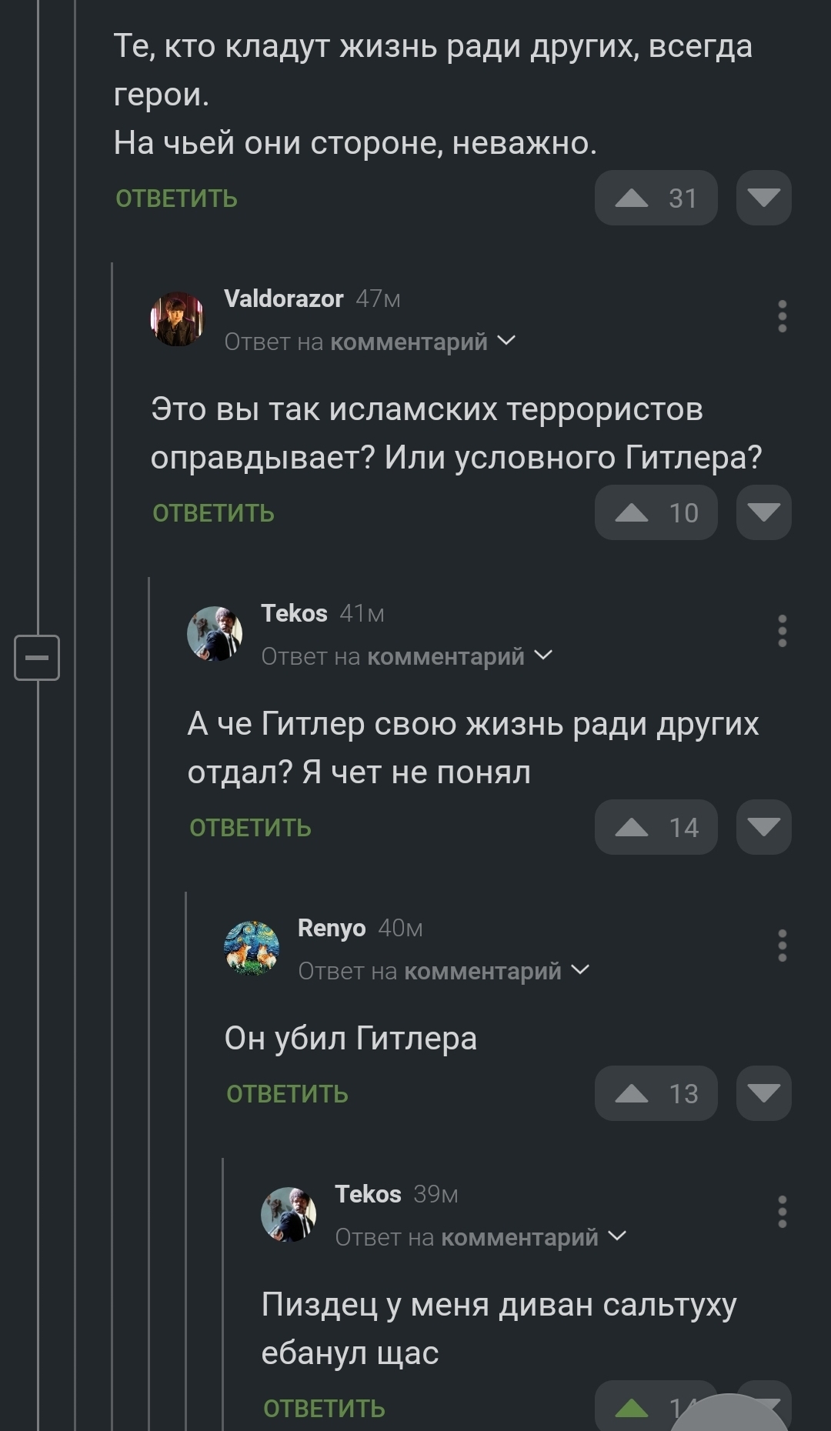
Task: Open Renyo username link
Action: pos(331,928)
